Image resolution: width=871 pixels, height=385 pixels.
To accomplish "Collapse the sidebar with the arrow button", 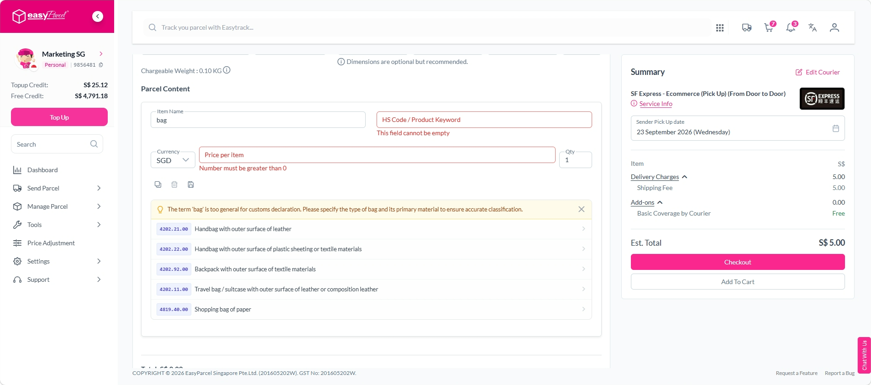I will tap(98, 16).
